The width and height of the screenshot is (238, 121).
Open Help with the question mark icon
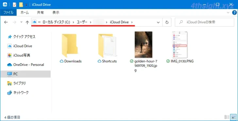tap(234, 13)
